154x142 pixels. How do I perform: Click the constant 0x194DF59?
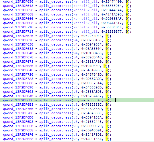(x=90, y=66)
